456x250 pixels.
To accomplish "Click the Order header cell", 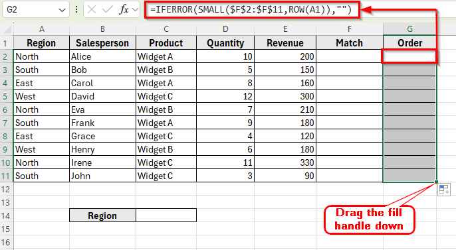I will tap(409, 43).
